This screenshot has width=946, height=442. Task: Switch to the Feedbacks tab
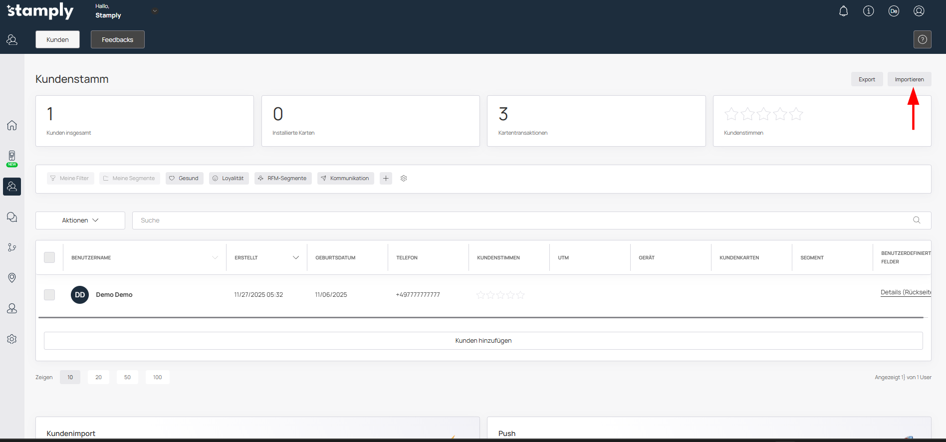pyautogui.click(x=117, y=39)
